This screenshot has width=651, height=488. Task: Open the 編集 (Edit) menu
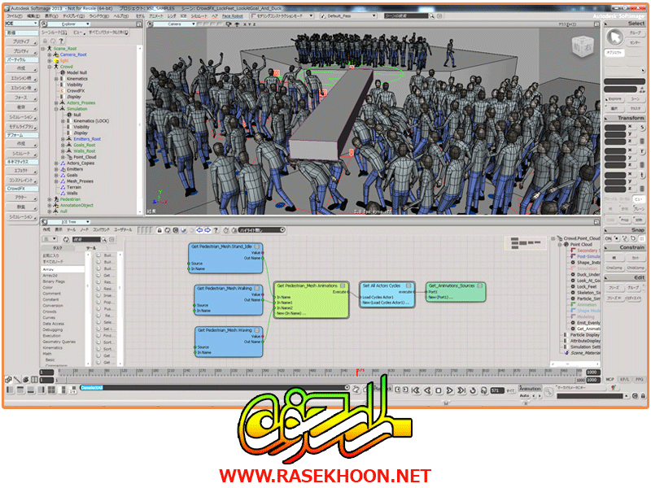[33, 16]
